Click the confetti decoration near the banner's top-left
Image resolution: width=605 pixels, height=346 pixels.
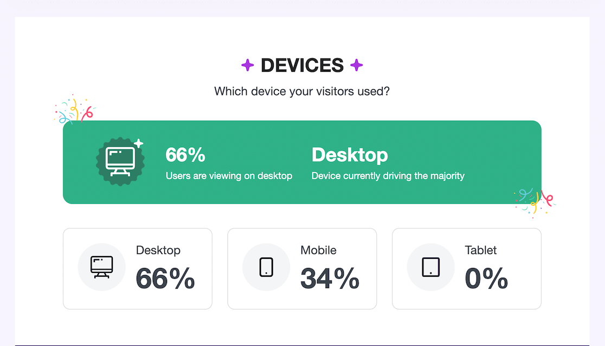(x=75, y=111)
